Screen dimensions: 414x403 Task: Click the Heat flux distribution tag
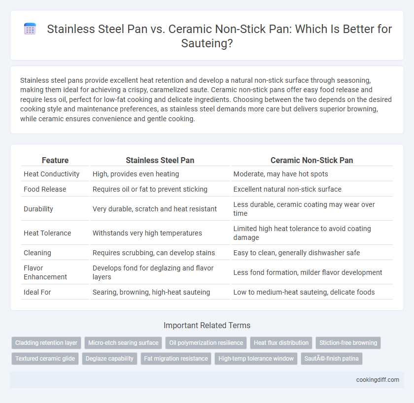click(281, 342)
